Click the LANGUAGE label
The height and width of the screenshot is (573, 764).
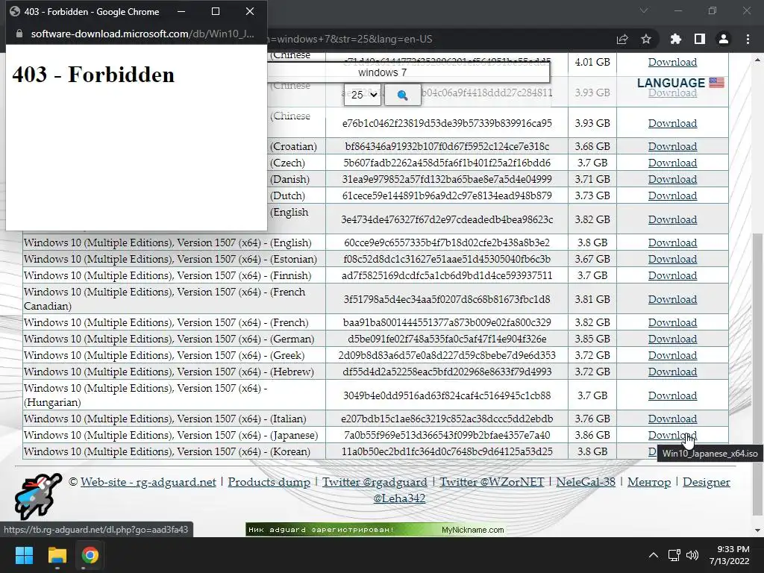671,83
